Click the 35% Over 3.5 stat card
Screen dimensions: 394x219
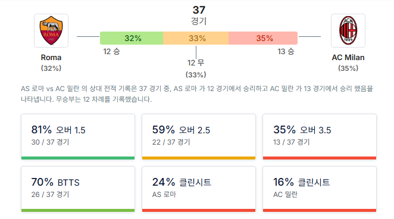tap(320, 137)
